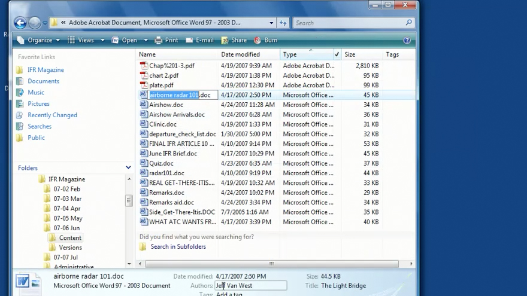Click the Views toolbar button
527x296 pixels.
click(x=81, y=40)
